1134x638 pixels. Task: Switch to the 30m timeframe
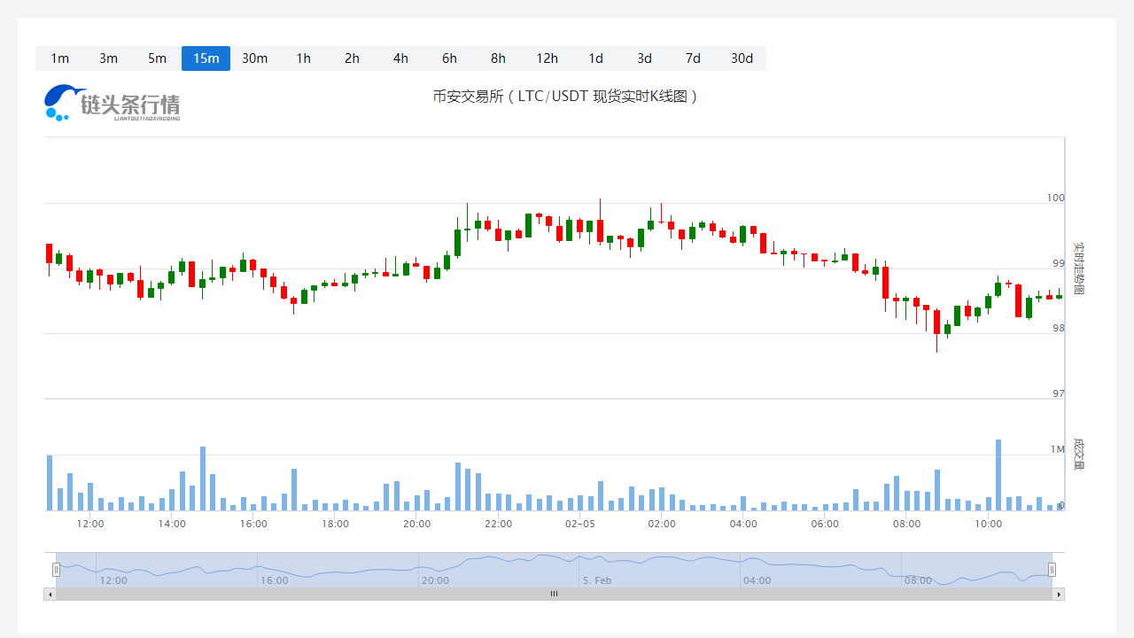coord(254,58)
